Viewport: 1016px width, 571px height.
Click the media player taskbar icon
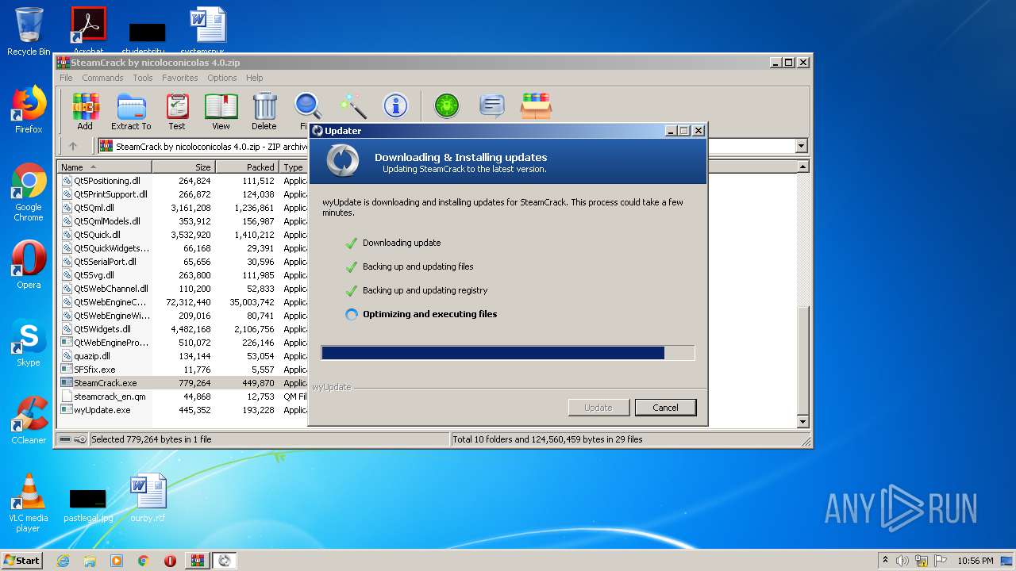click(117, 561)
